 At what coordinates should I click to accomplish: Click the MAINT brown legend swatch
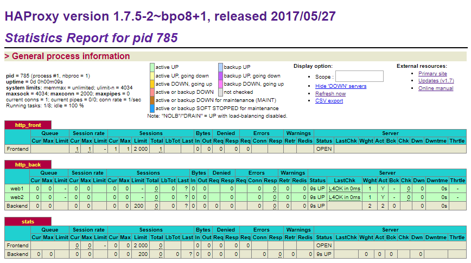pos(152,100)
